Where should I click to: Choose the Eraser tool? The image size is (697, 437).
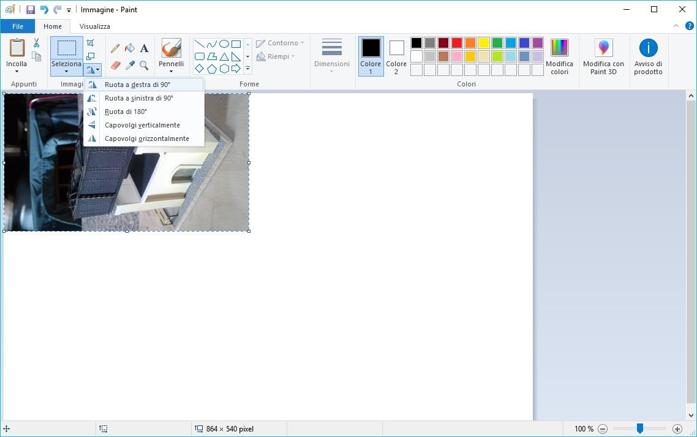[x=115, y=65]
